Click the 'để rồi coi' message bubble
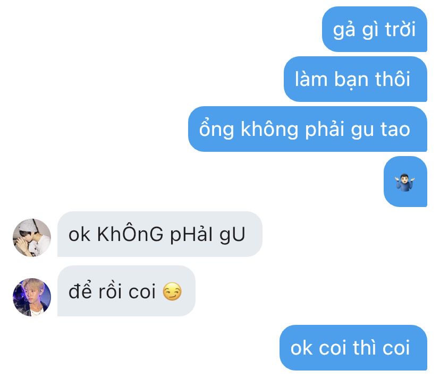This screenshot has height=379, width=440. pyautogui.click(x=126, y=291)
